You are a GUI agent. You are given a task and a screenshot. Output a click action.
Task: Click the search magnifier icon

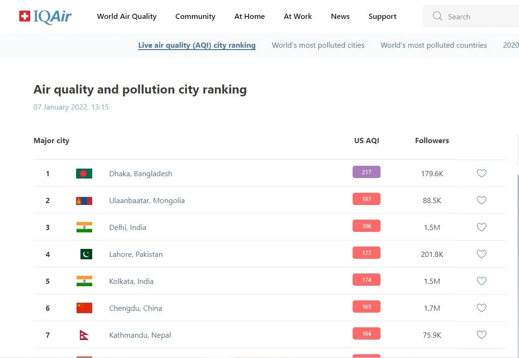pos(437,16)
